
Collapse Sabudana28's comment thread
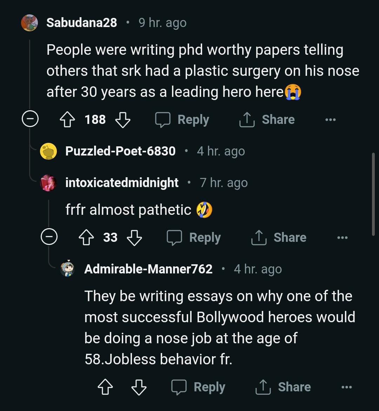(30, 120)
